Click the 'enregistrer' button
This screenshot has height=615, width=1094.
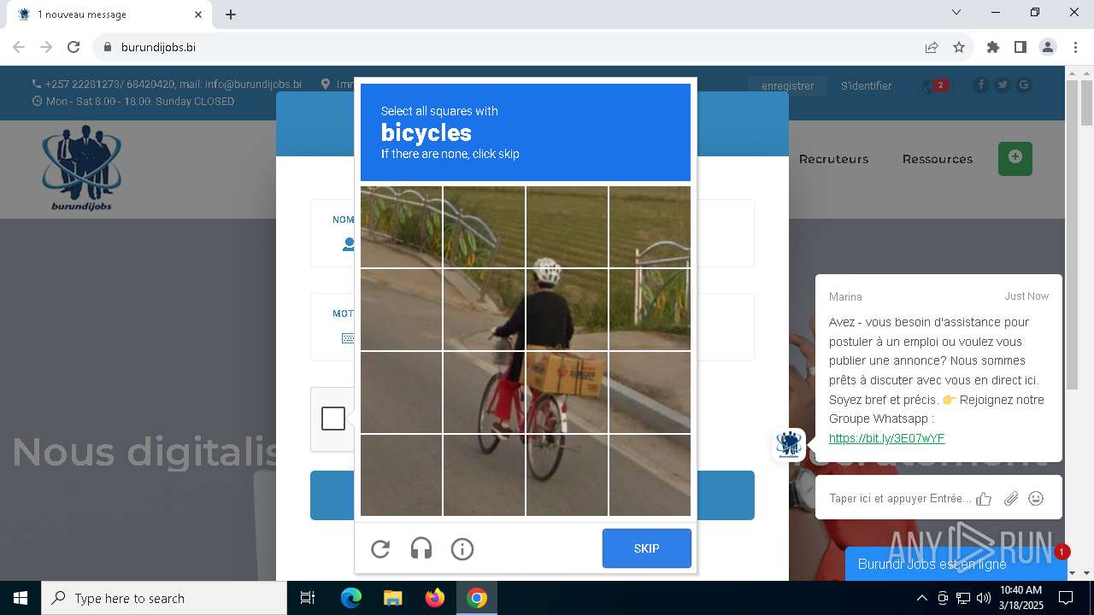point(788,85)
